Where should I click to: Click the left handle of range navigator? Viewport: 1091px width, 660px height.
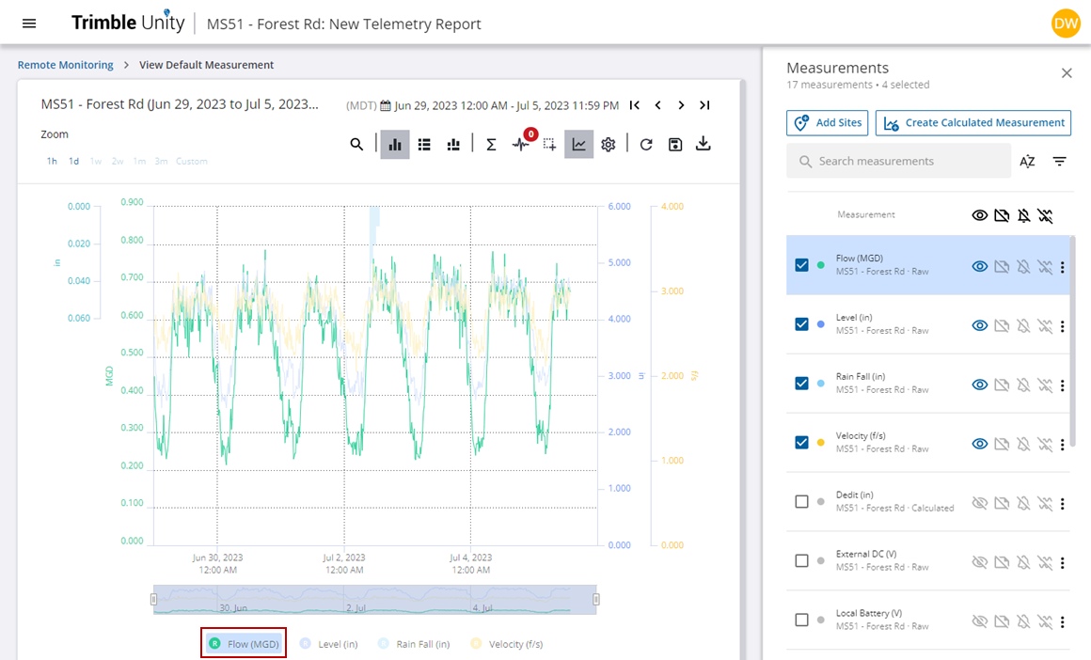point(154,599)
